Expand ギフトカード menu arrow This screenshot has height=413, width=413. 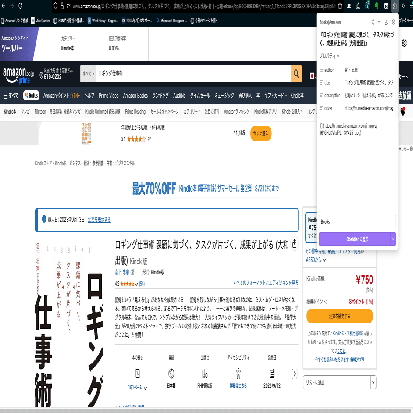pyautogui.click(x=286, y=96)
